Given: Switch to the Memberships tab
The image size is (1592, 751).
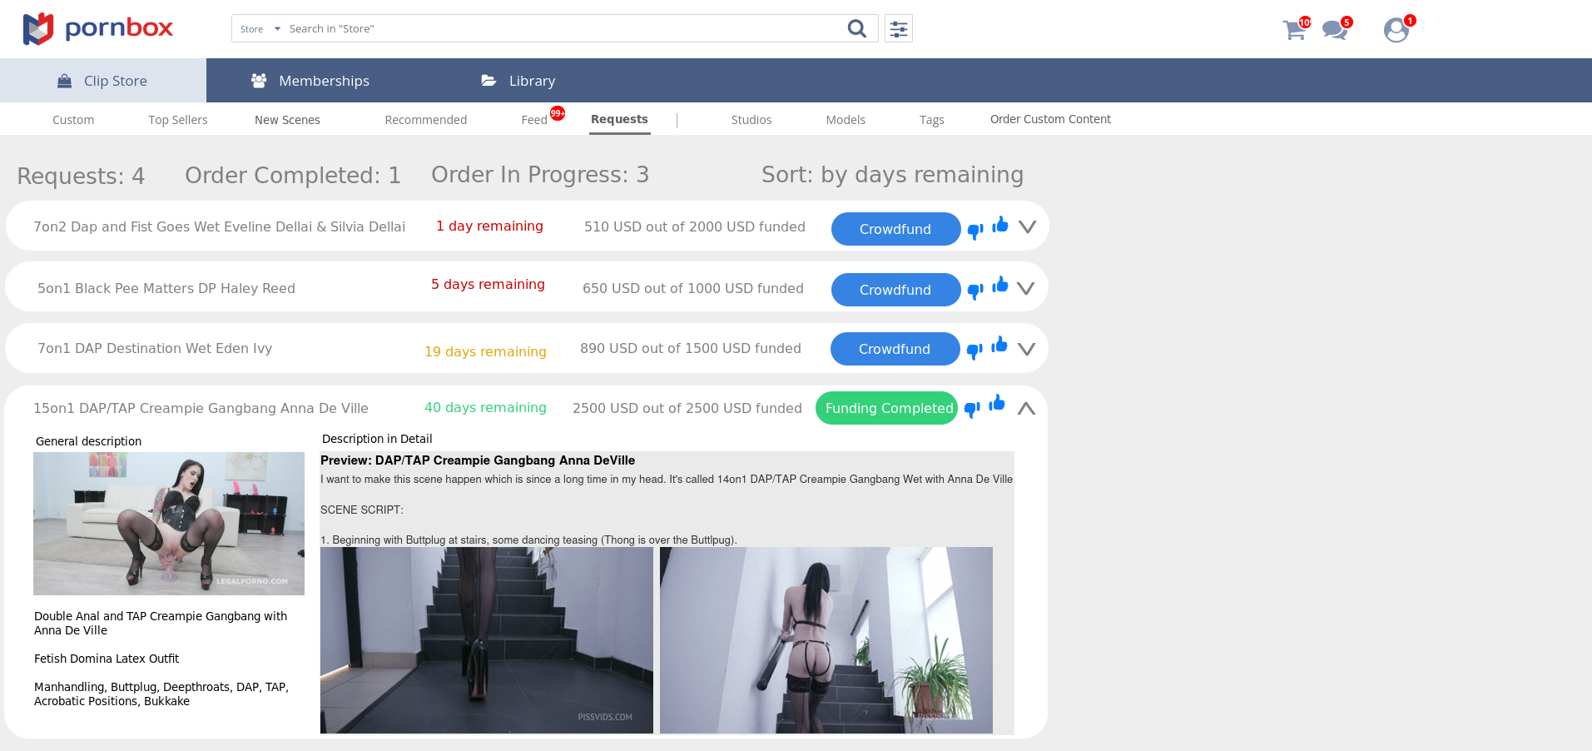Looking at the screenshot, I should point(310,81).
